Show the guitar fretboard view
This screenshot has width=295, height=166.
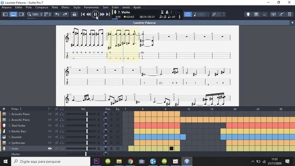click(248, 14)
